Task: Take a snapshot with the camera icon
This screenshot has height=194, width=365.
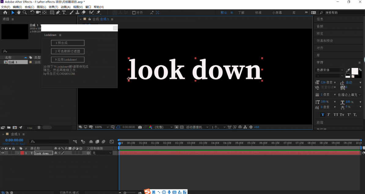Action: pos(140,127)
